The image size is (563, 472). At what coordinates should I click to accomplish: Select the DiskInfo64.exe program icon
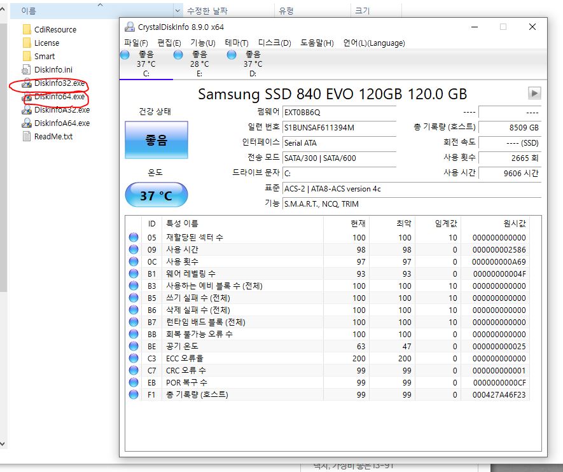point(27,97)
